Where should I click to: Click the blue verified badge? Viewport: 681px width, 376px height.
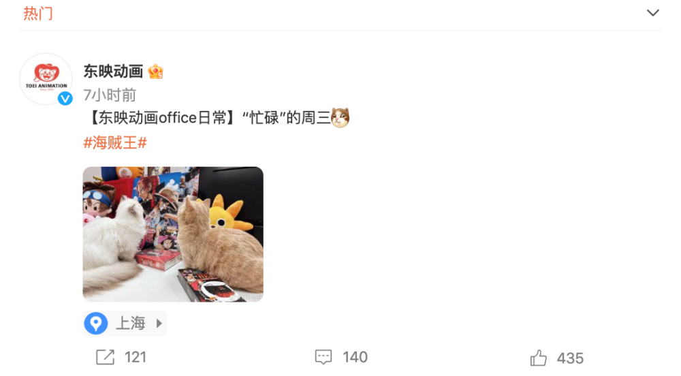(65, 99)
